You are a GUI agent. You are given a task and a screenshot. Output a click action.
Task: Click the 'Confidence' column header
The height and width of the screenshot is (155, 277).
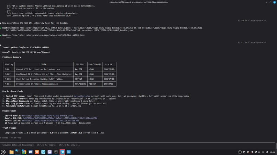[x=95, y=65]
